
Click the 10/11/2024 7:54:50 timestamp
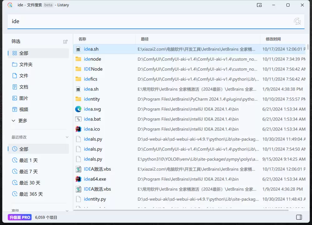coord(284,149)
